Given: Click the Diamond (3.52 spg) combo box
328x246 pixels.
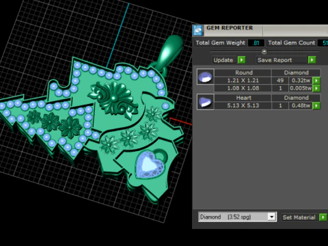Looking at the screenshot, I should [x=237, y=217].
